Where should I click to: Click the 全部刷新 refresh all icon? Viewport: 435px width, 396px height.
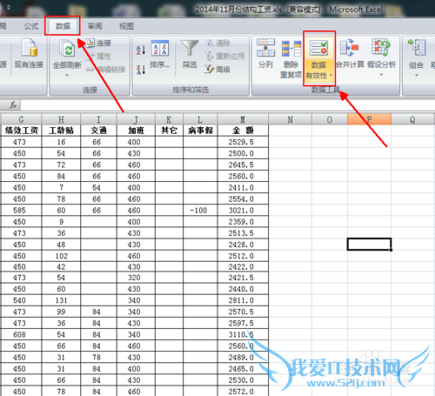pyautogui.click(x=67, y=48)
